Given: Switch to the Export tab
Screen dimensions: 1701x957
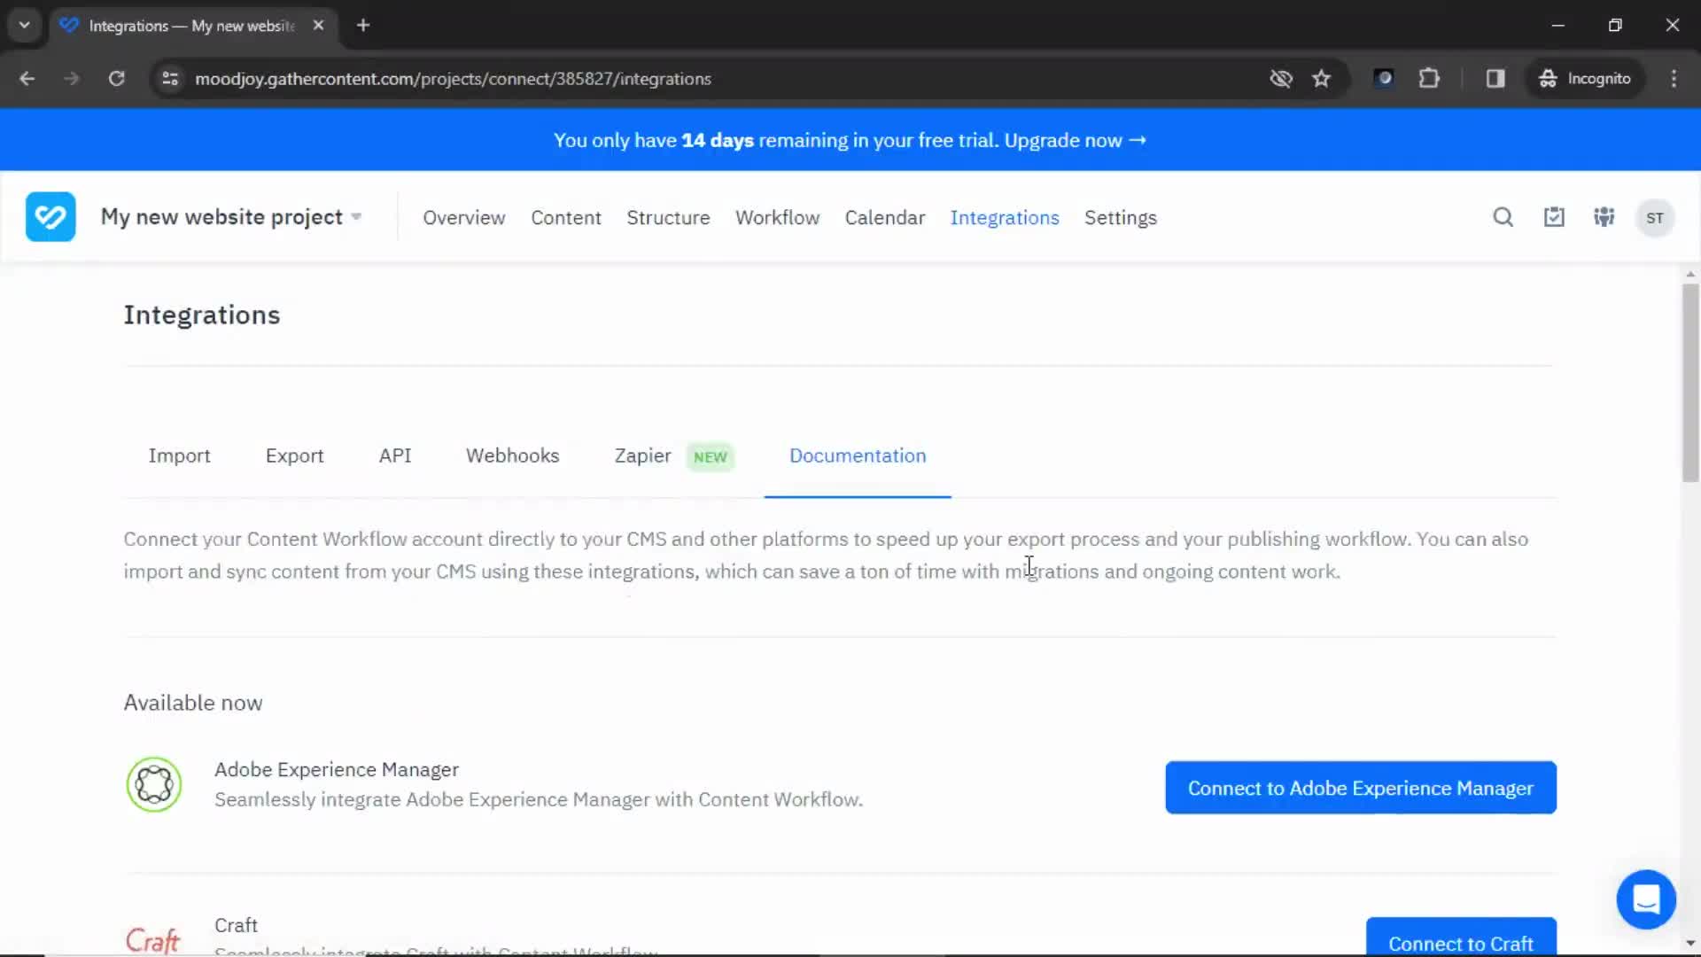Looking at the screenshot, I should (294, 455).
